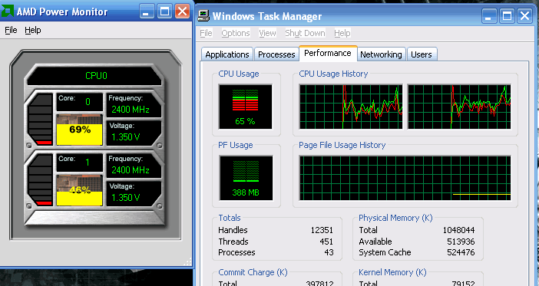Image resolution: width=539 pixels, height=286 pixels.
Task: Click the Physical Memory (K) group label
Action: pyautogui.click(x=395, y=218)
